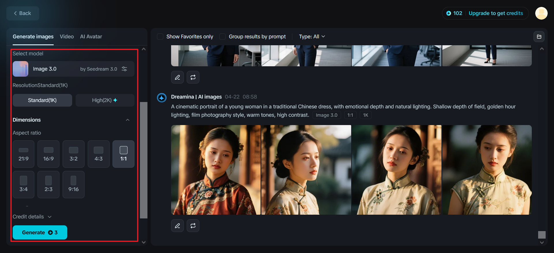
Task: Click the 04-22 08:58 timestamp
Action: coord(241,97)
